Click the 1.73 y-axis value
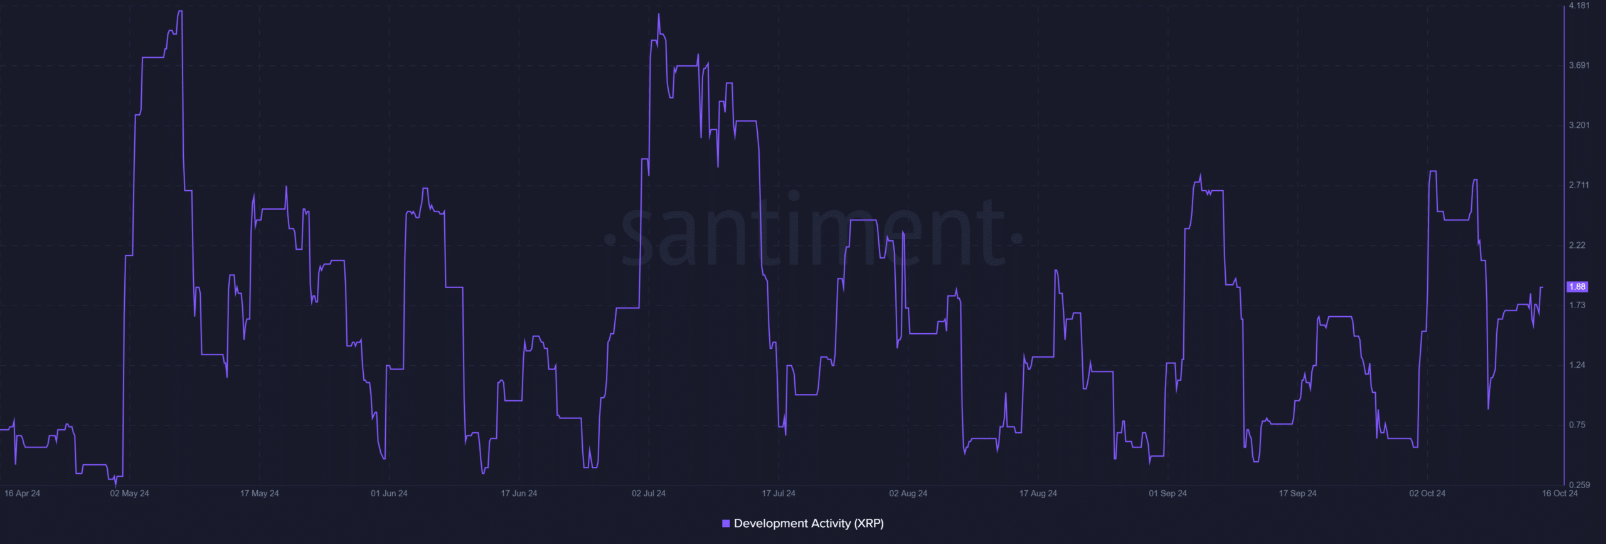Image resolution: width=1606 pixels, height=544 pixels. 1577,305
